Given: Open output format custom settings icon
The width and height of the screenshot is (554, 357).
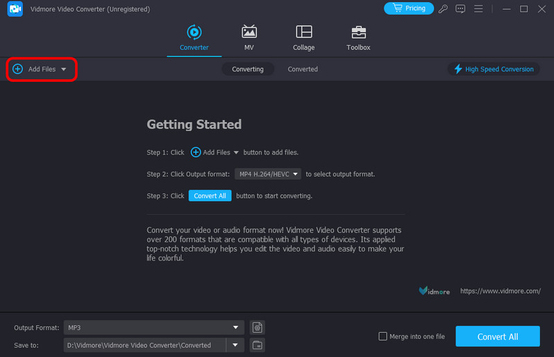Looking at the screenshot, I should click(258, 327).
